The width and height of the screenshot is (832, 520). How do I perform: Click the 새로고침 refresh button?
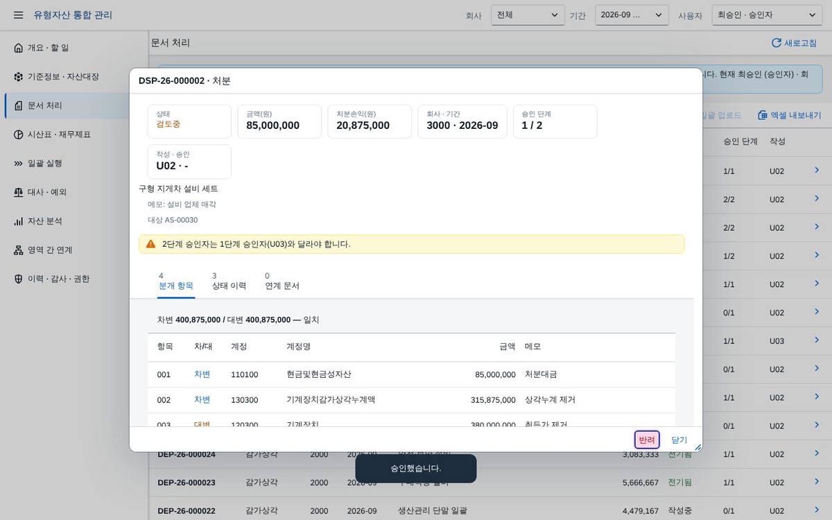[794, 43]
